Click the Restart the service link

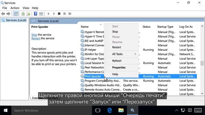pyautogui.click(x=36, y=38)
